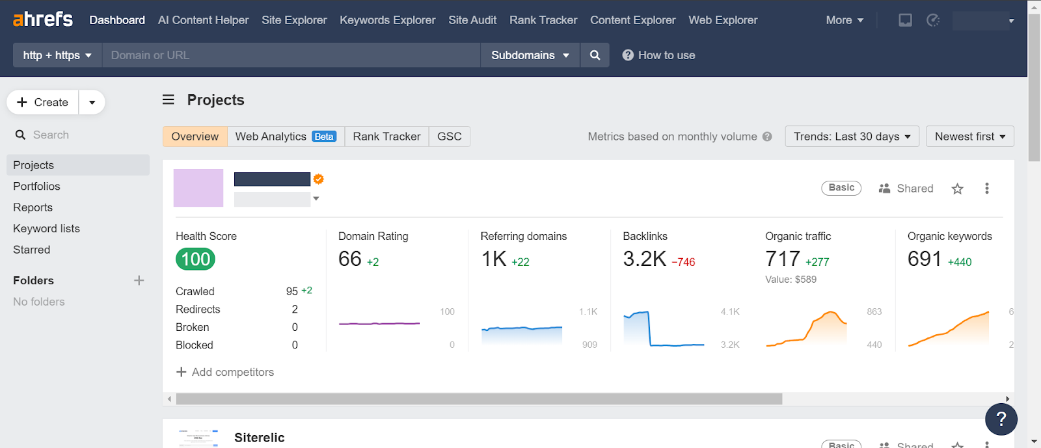Open Starred in sidebar
The image size is (1041, 448).
tap(31, 250)
